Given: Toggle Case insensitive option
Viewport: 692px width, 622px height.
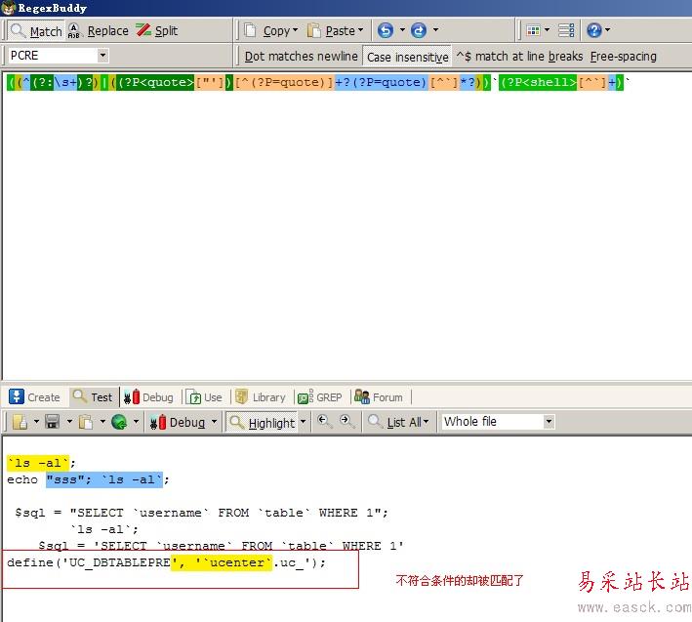Looking at the screenshot, I should point(407,57).
